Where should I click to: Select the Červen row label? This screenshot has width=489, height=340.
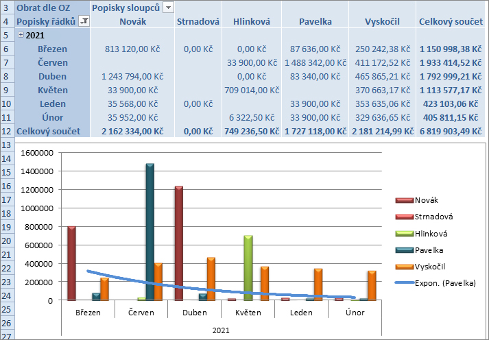[52, 62]
